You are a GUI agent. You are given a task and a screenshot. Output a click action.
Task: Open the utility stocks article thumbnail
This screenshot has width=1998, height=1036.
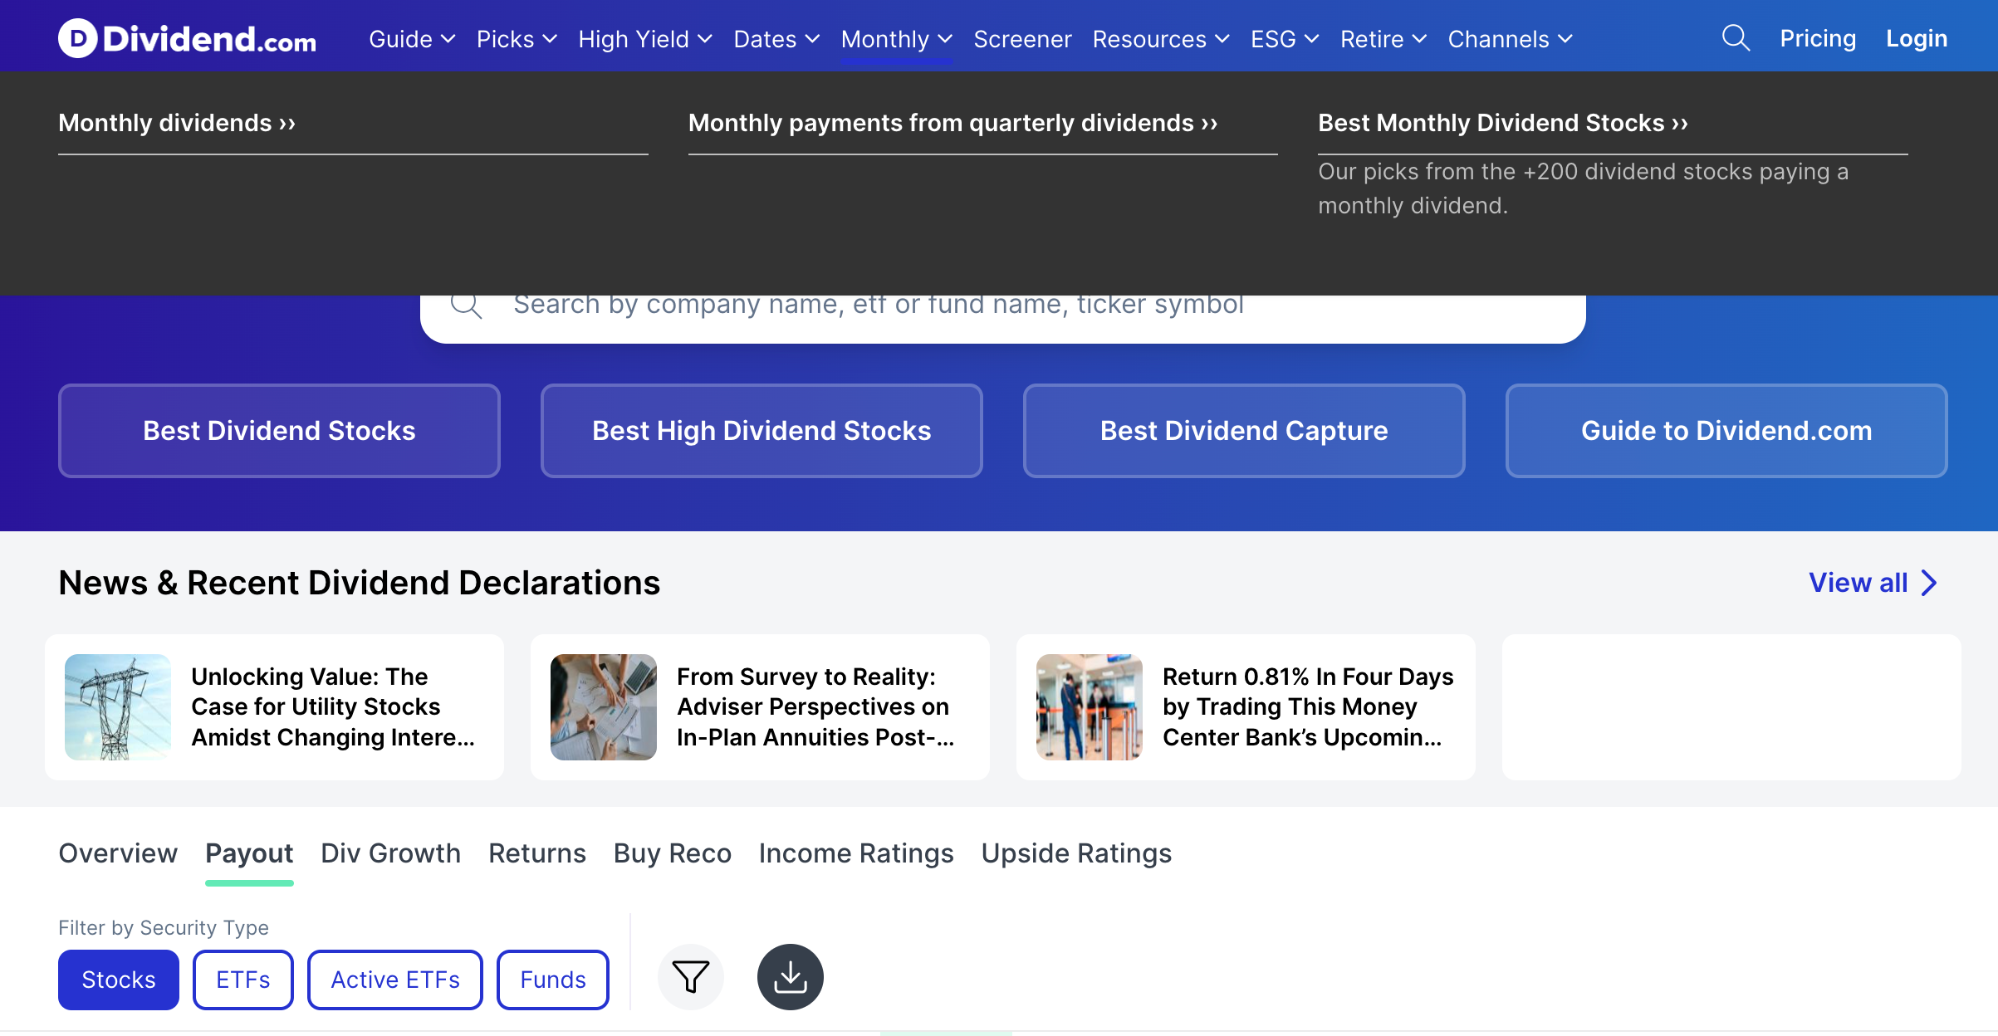click(118, 706)
